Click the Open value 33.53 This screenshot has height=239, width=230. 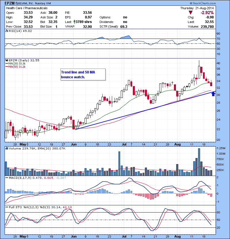coord(28,12)
